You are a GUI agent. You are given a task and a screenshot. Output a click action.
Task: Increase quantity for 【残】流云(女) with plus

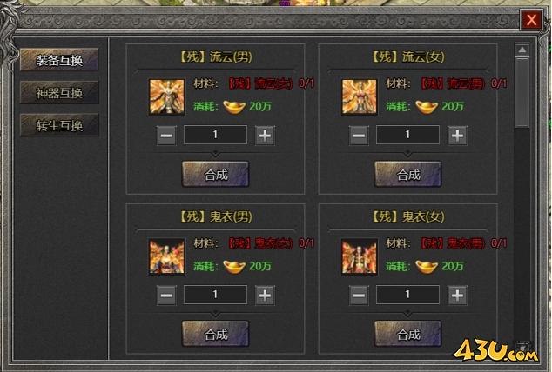(457, 136)
